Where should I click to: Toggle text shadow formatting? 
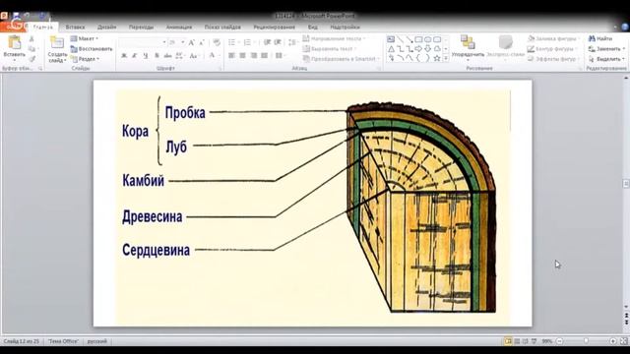pyautogui.click(x=157, y=55)
